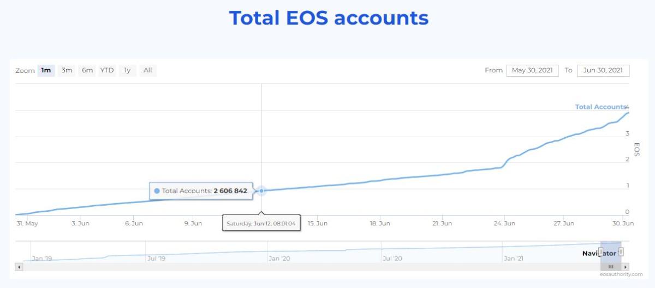655x288 pixels.
Task: Show All data in zoom
Action: [x=147, y=70]
